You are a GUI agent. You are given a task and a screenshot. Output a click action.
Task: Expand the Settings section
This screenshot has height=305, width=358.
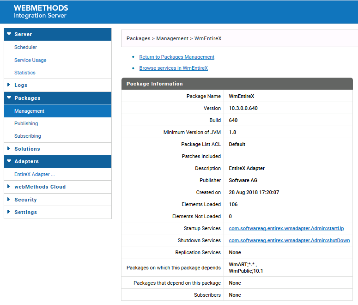point(9,212)
